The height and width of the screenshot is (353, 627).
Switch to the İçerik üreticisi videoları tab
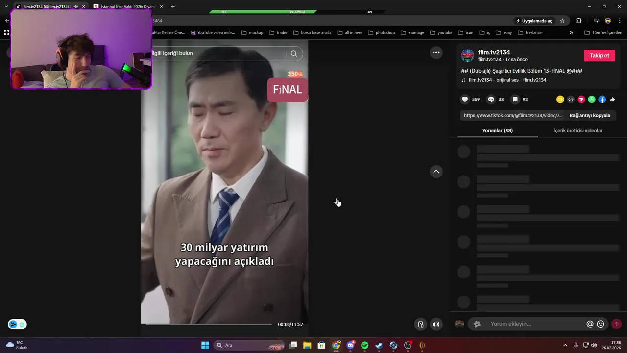[579, 131]
